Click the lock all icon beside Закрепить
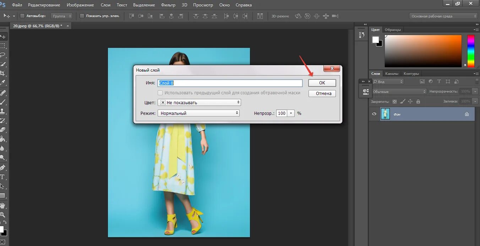Viewport: 480px width, 246px height. point(418,101)
